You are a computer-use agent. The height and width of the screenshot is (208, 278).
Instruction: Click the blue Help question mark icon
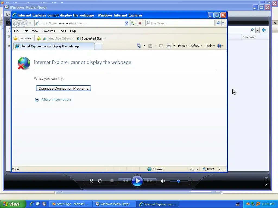219,46
